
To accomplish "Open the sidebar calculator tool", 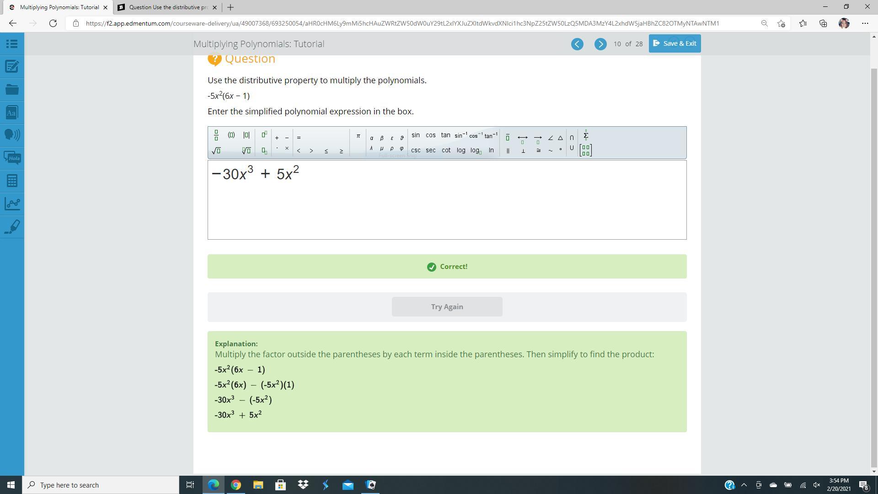I will point(12,181).
